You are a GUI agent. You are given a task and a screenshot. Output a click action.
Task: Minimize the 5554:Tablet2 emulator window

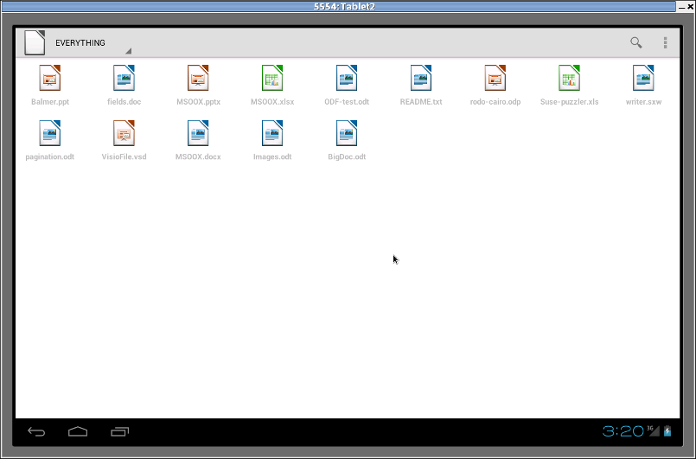point(682,7)
